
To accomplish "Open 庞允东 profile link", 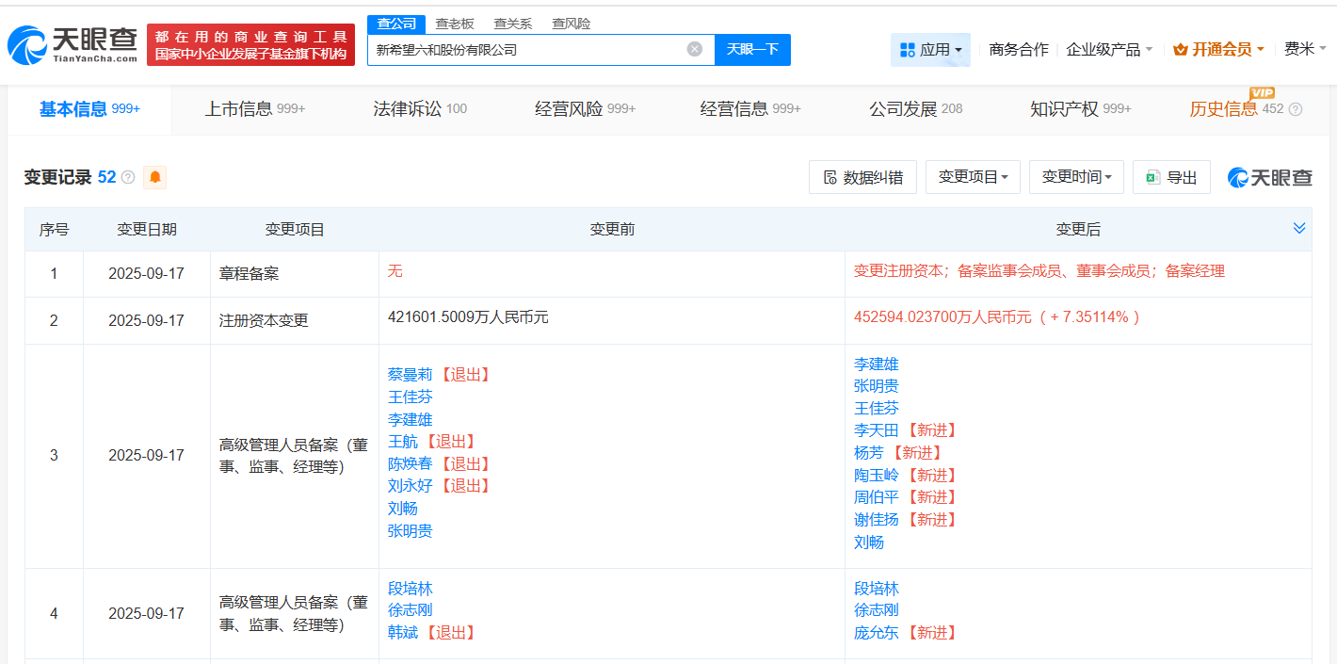I will [876, 633].
